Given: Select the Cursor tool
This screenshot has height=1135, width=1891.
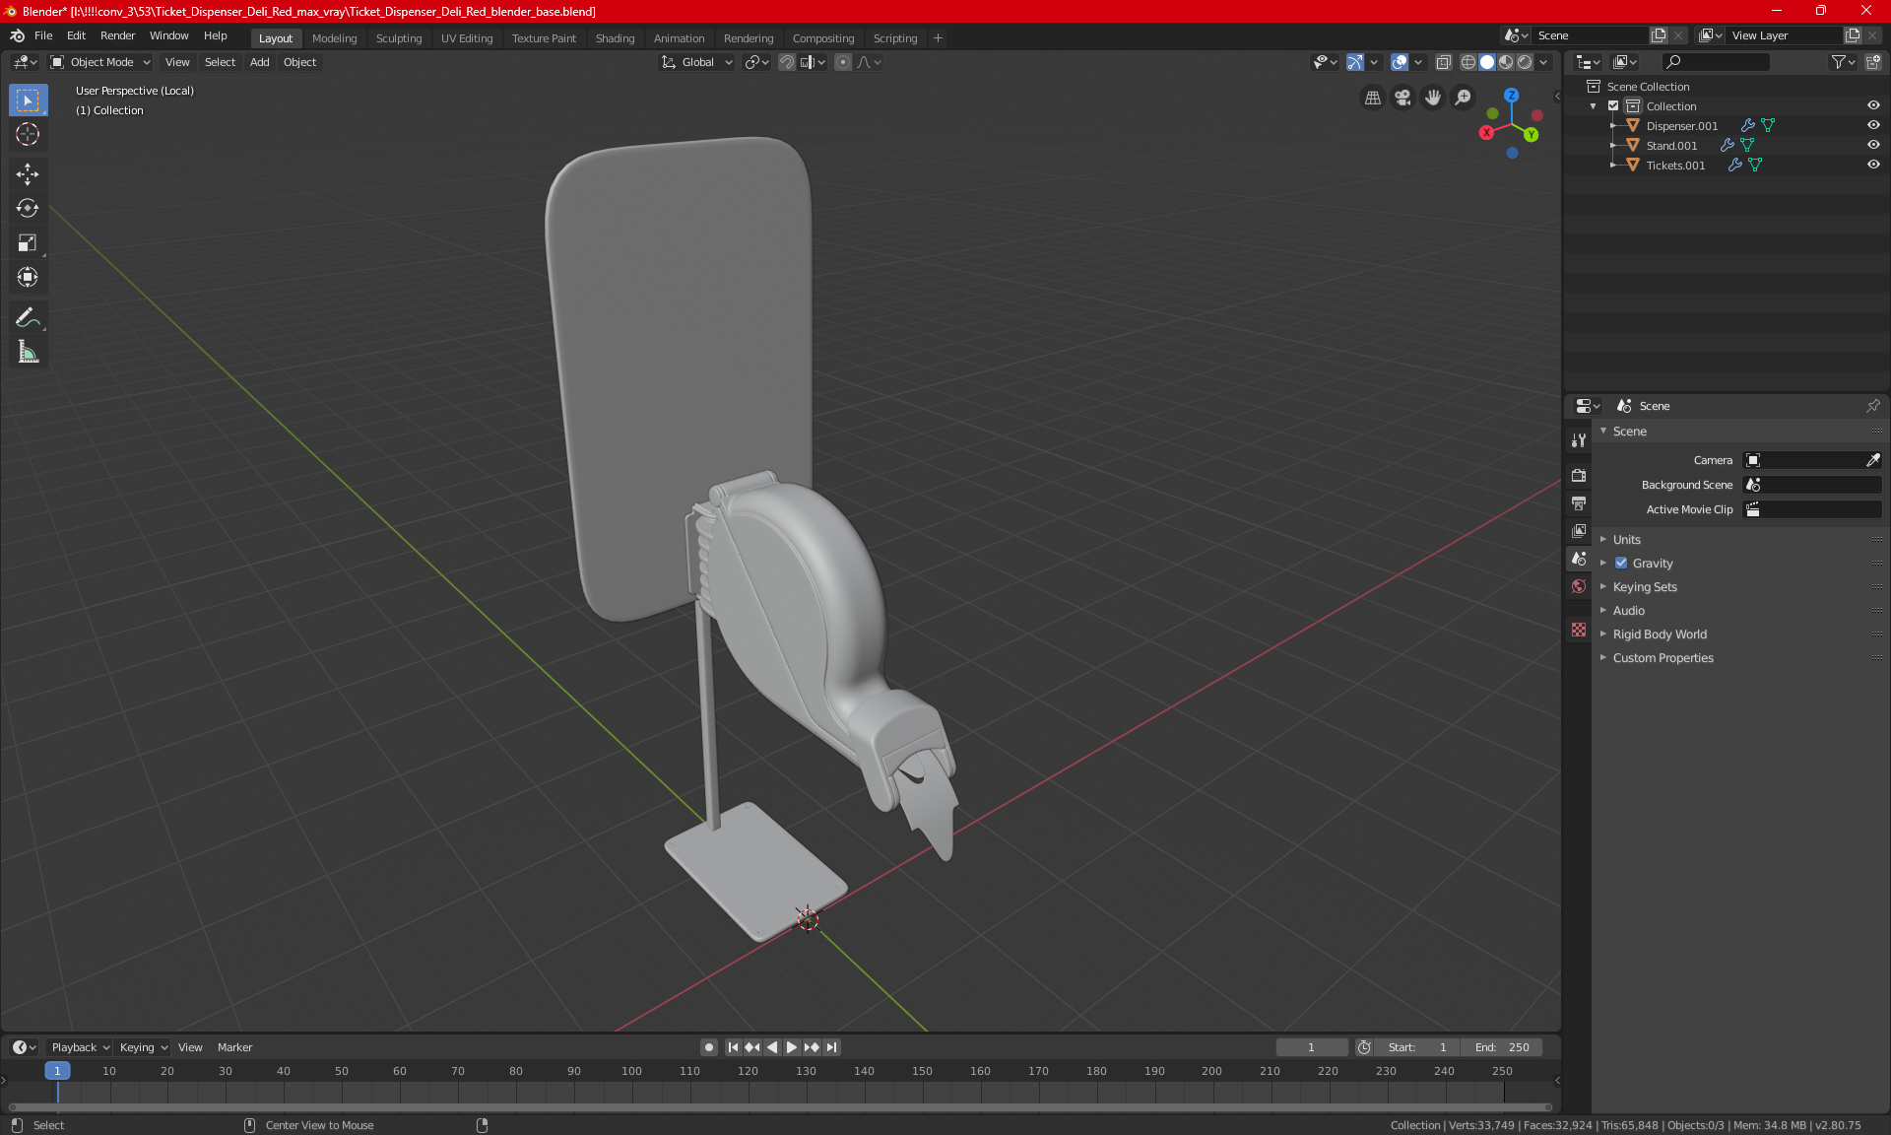Looking at the screenshot, I should pyautogui.click(x=28, y=134).
